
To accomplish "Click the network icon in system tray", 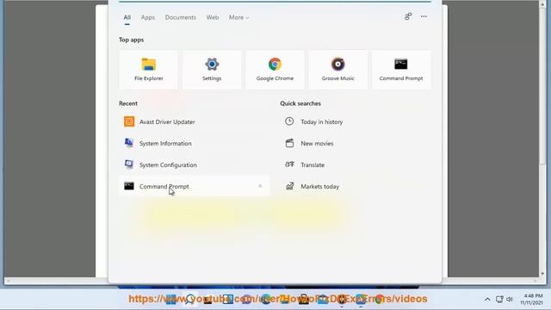I will (499, 300).
